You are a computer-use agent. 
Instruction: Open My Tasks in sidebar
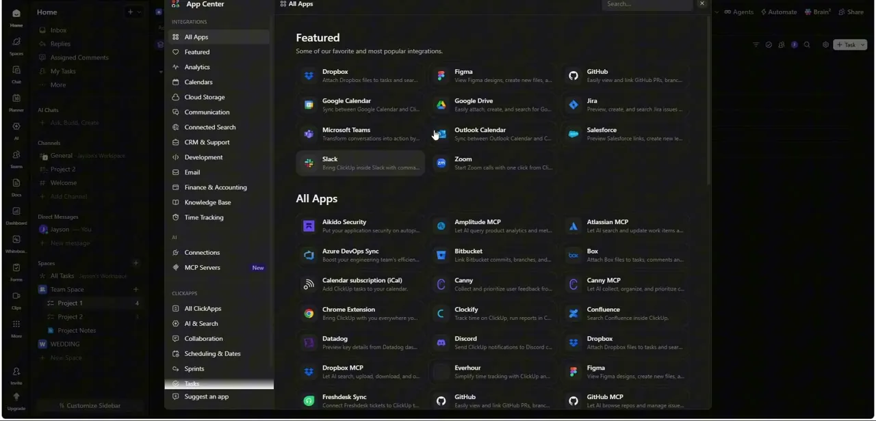[90, 71]
